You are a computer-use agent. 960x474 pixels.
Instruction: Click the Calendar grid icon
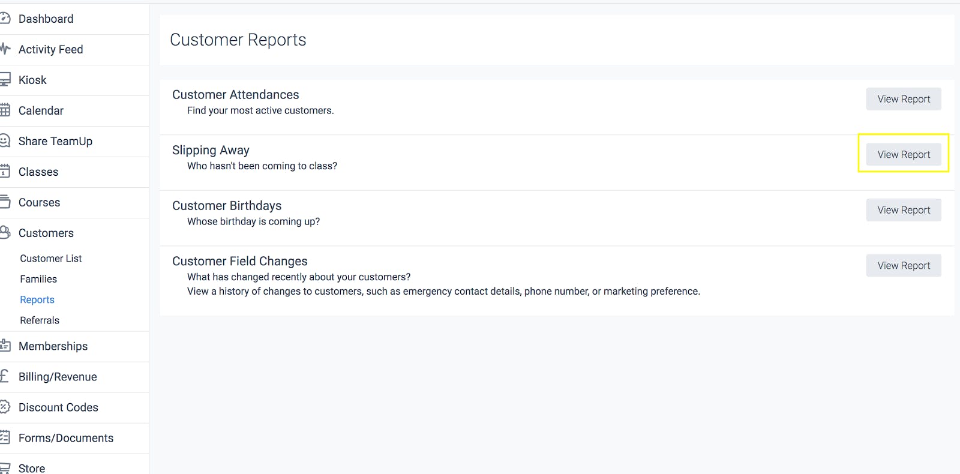coord(5,110)
